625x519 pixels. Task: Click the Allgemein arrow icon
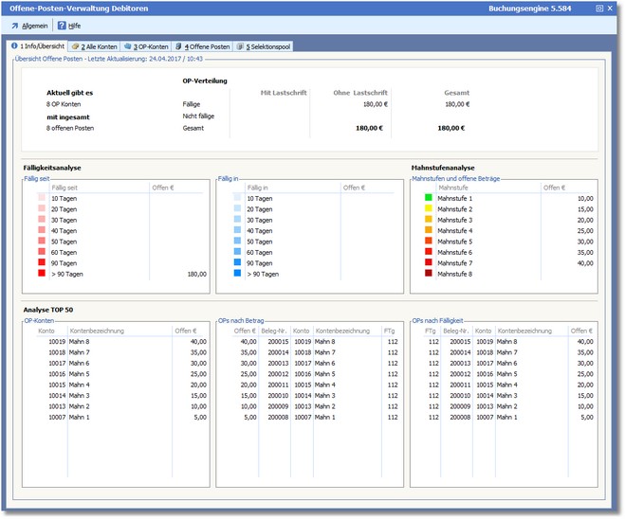pyautogui.click(x=15, y=26)
